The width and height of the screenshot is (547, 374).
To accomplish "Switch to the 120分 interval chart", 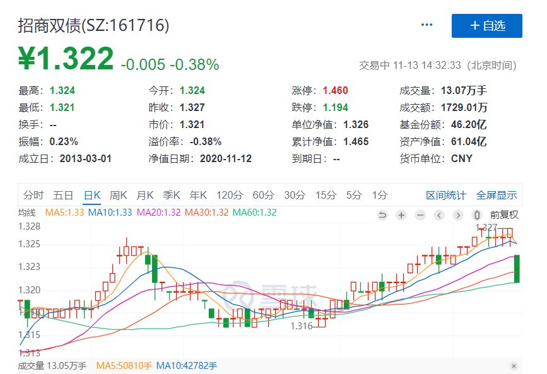I will [x=229, y=195].
